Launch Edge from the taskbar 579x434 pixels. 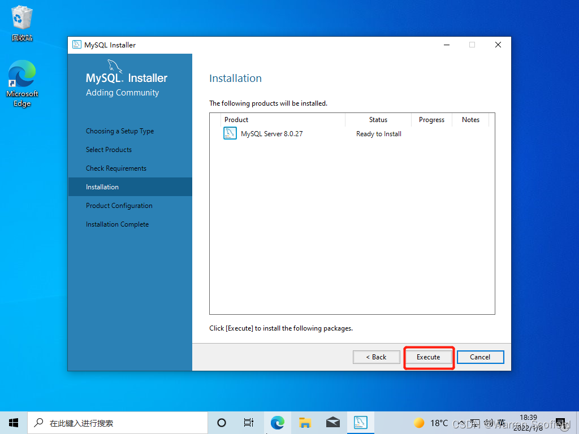point(277,423)
